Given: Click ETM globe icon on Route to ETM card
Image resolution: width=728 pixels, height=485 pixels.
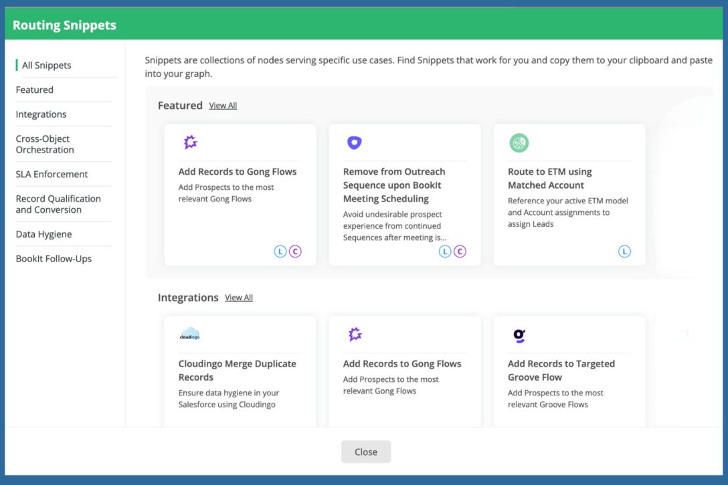Looking at the screenshot, I should [x=519, y=143].
